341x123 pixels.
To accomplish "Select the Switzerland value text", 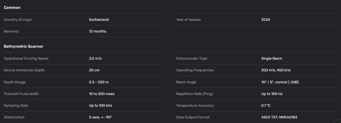I will [99, 20].
